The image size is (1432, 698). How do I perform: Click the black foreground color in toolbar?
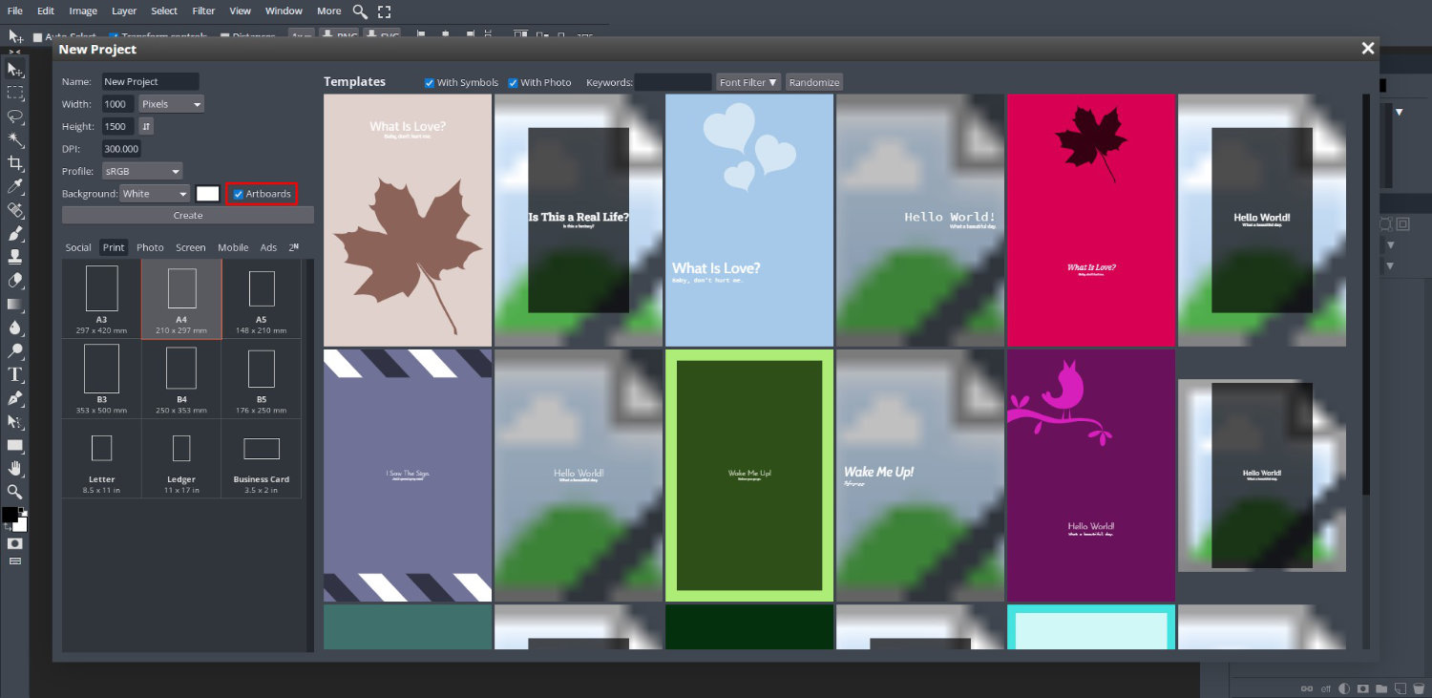pyautogui.click(x=10, y=515)
